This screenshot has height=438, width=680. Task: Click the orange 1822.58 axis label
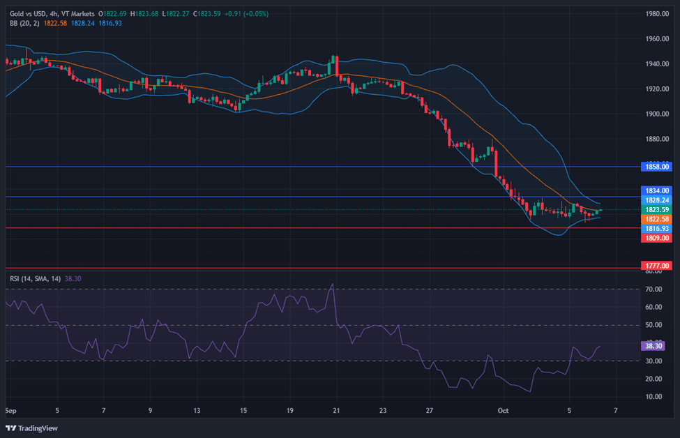click(x=656, y=219)
